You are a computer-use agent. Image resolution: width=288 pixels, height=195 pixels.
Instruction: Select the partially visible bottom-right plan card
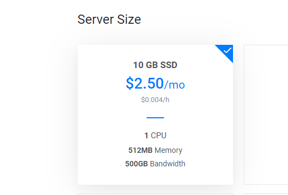[x=266, y=194]
